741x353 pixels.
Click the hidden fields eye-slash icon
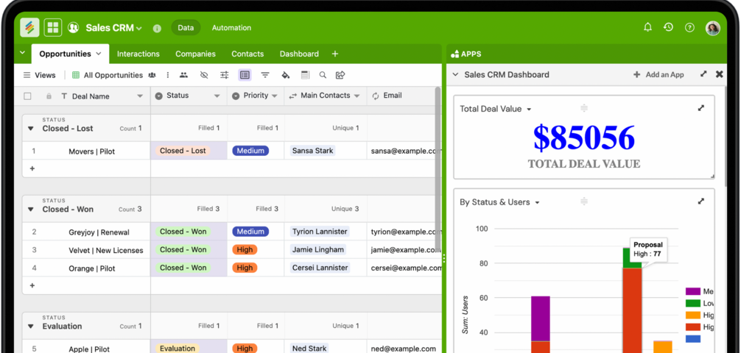pos(204,75)
